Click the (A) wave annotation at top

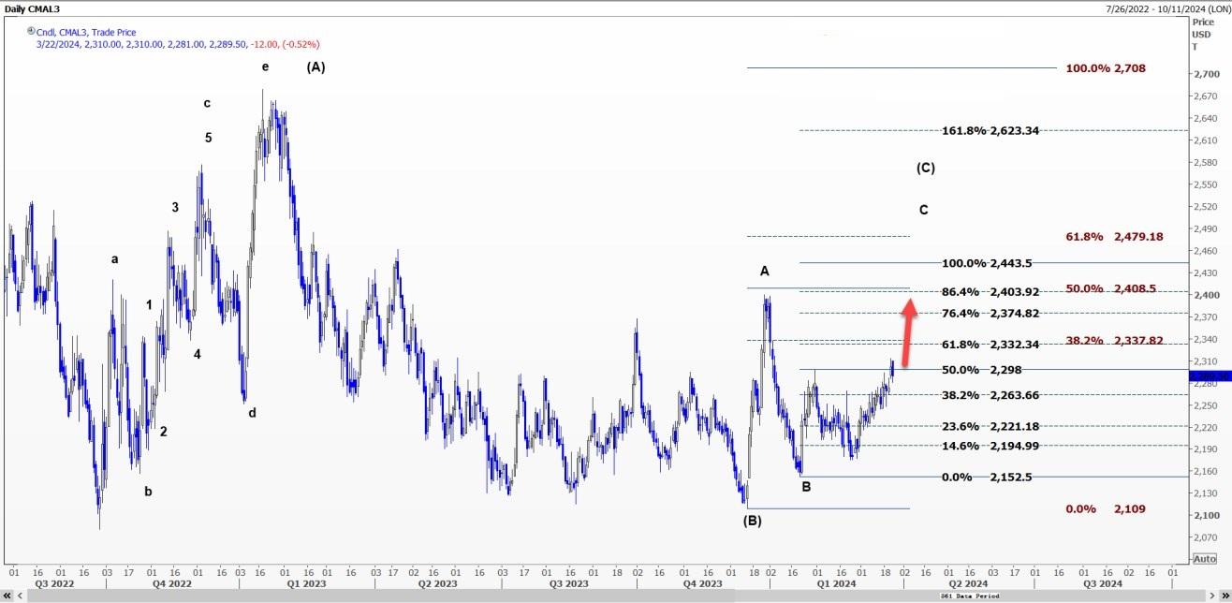(x=315, y=66)
